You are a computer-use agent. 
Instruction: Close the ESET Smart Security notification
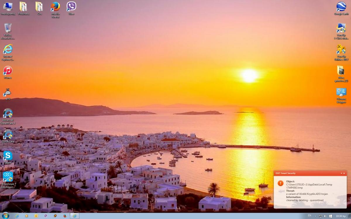tap(344, 173)
